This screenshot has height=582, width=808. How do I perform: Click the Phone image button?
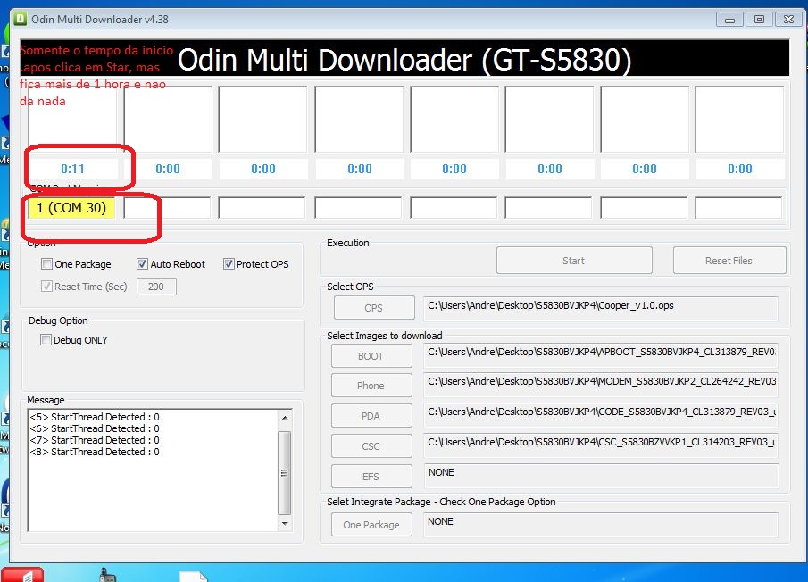tap(371, 386)
